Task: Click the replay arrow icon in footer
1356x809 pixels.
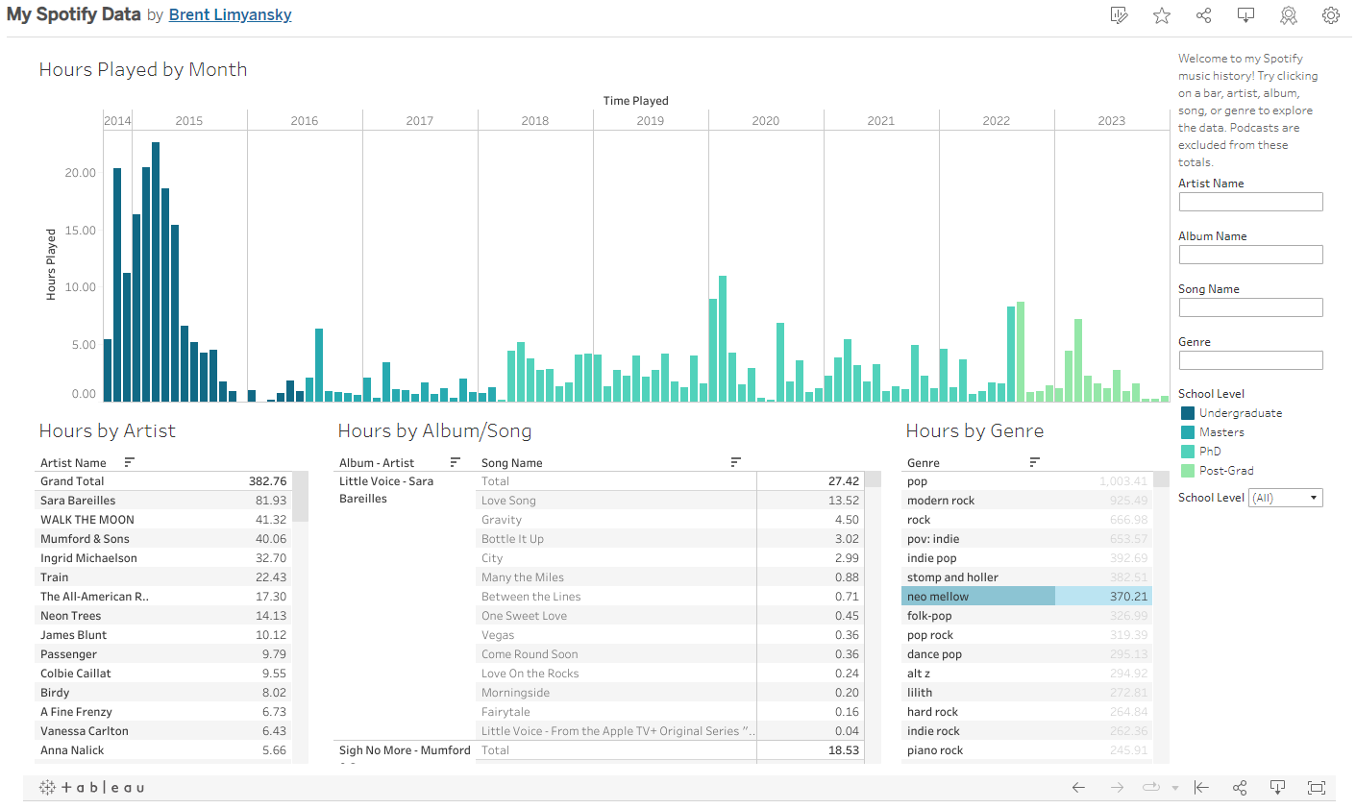Action: click(x=1150, y=788)
